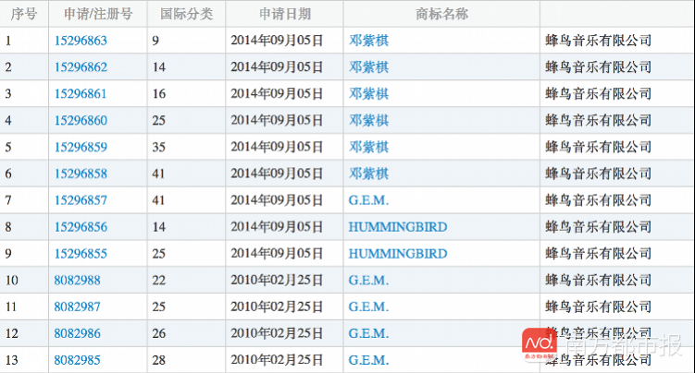Open registration number 8082988 link
The width and height of the screenshot is (695, 373).
(77, 280)
